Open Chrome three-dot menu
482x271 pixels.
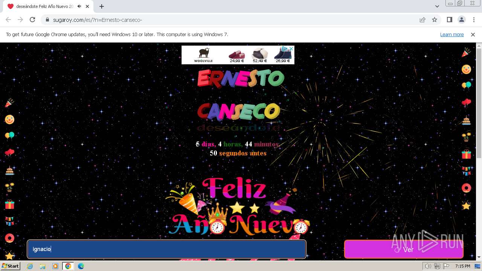tap(473, 20)
